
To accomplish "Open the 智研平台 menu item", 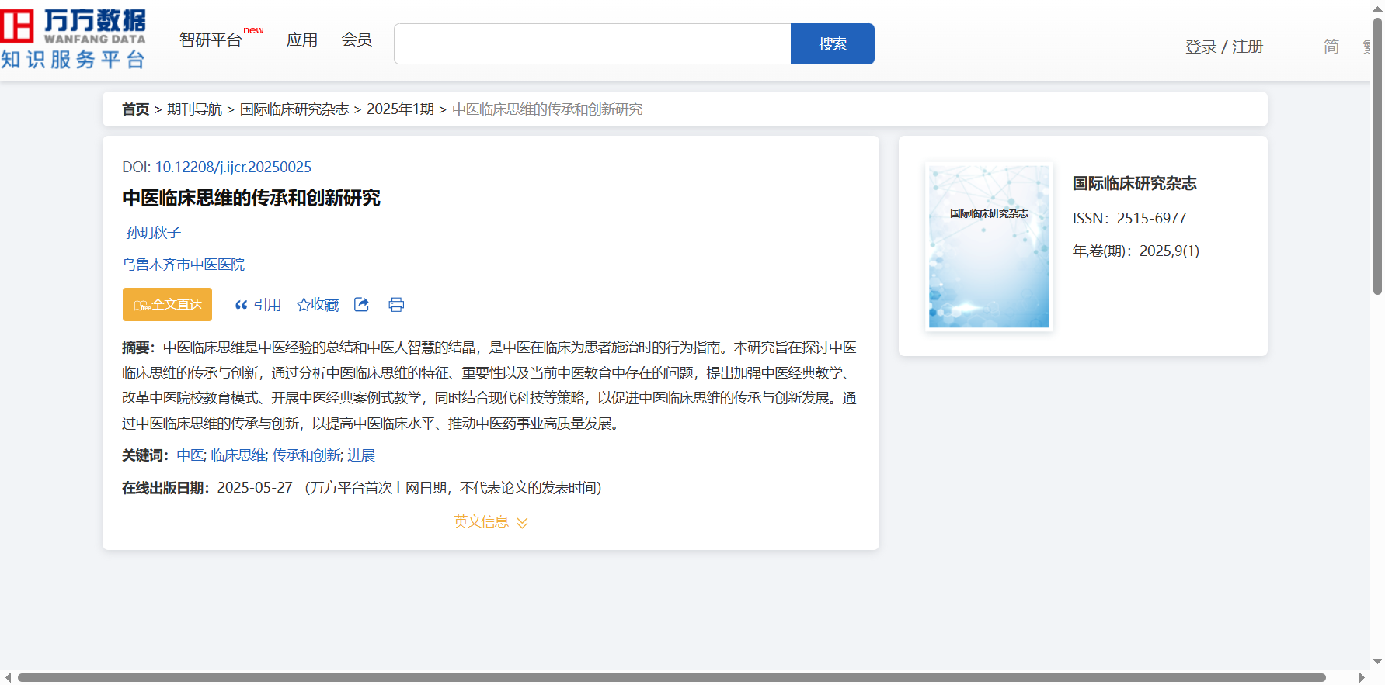I will 211,40.
